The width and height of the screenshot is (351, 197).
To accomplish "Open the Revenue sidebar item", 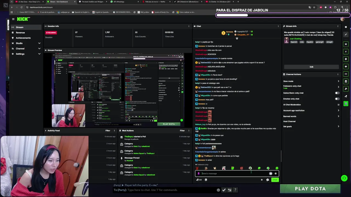I will tap(26, 33).
